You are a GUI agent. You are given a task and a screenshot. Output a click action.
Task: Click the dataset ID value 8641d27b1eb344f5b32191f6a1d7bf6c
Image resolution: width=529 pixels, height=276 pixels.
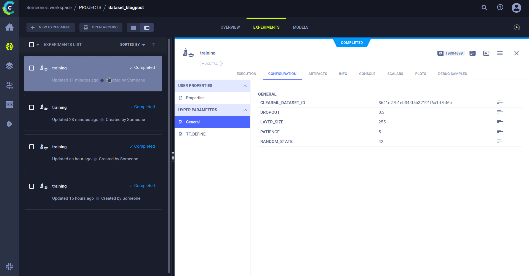415,103
